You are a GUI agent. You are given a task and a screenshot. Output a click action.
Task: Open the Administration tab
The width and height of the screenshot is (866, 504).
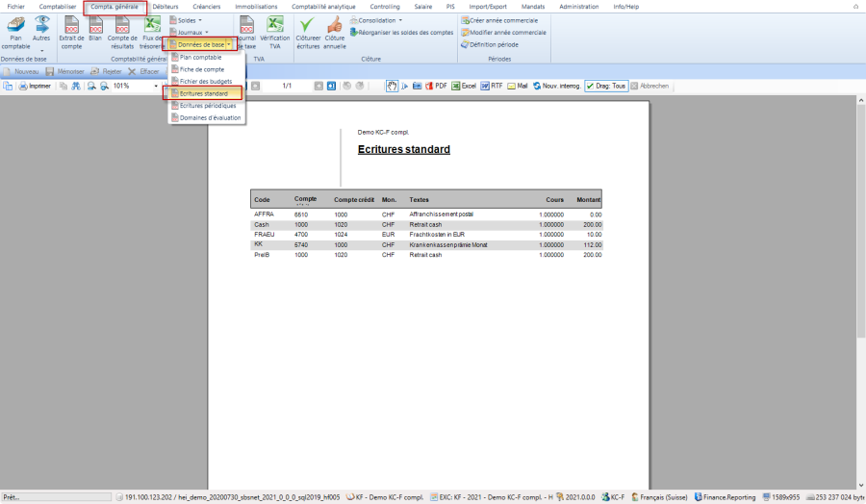pyautogui.click(x=579, y=7)
